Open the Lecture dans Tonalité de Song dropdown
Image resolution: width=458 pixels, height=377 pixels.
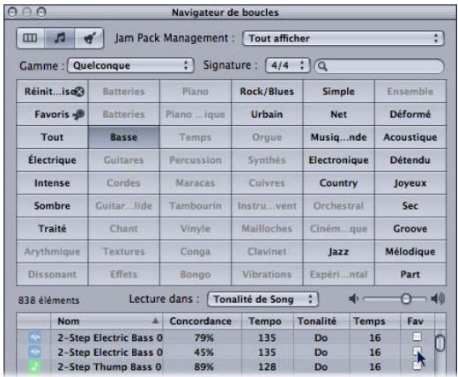pos(262,299)
